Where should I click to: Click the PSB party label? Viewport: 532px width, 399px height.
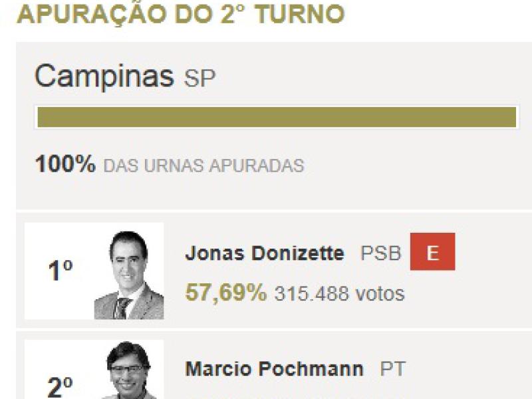tap(380, 253)
